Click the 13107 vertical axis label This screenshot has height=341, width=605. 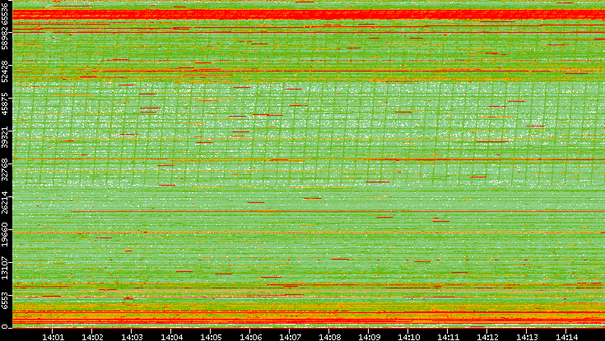[x=4, y=268]
